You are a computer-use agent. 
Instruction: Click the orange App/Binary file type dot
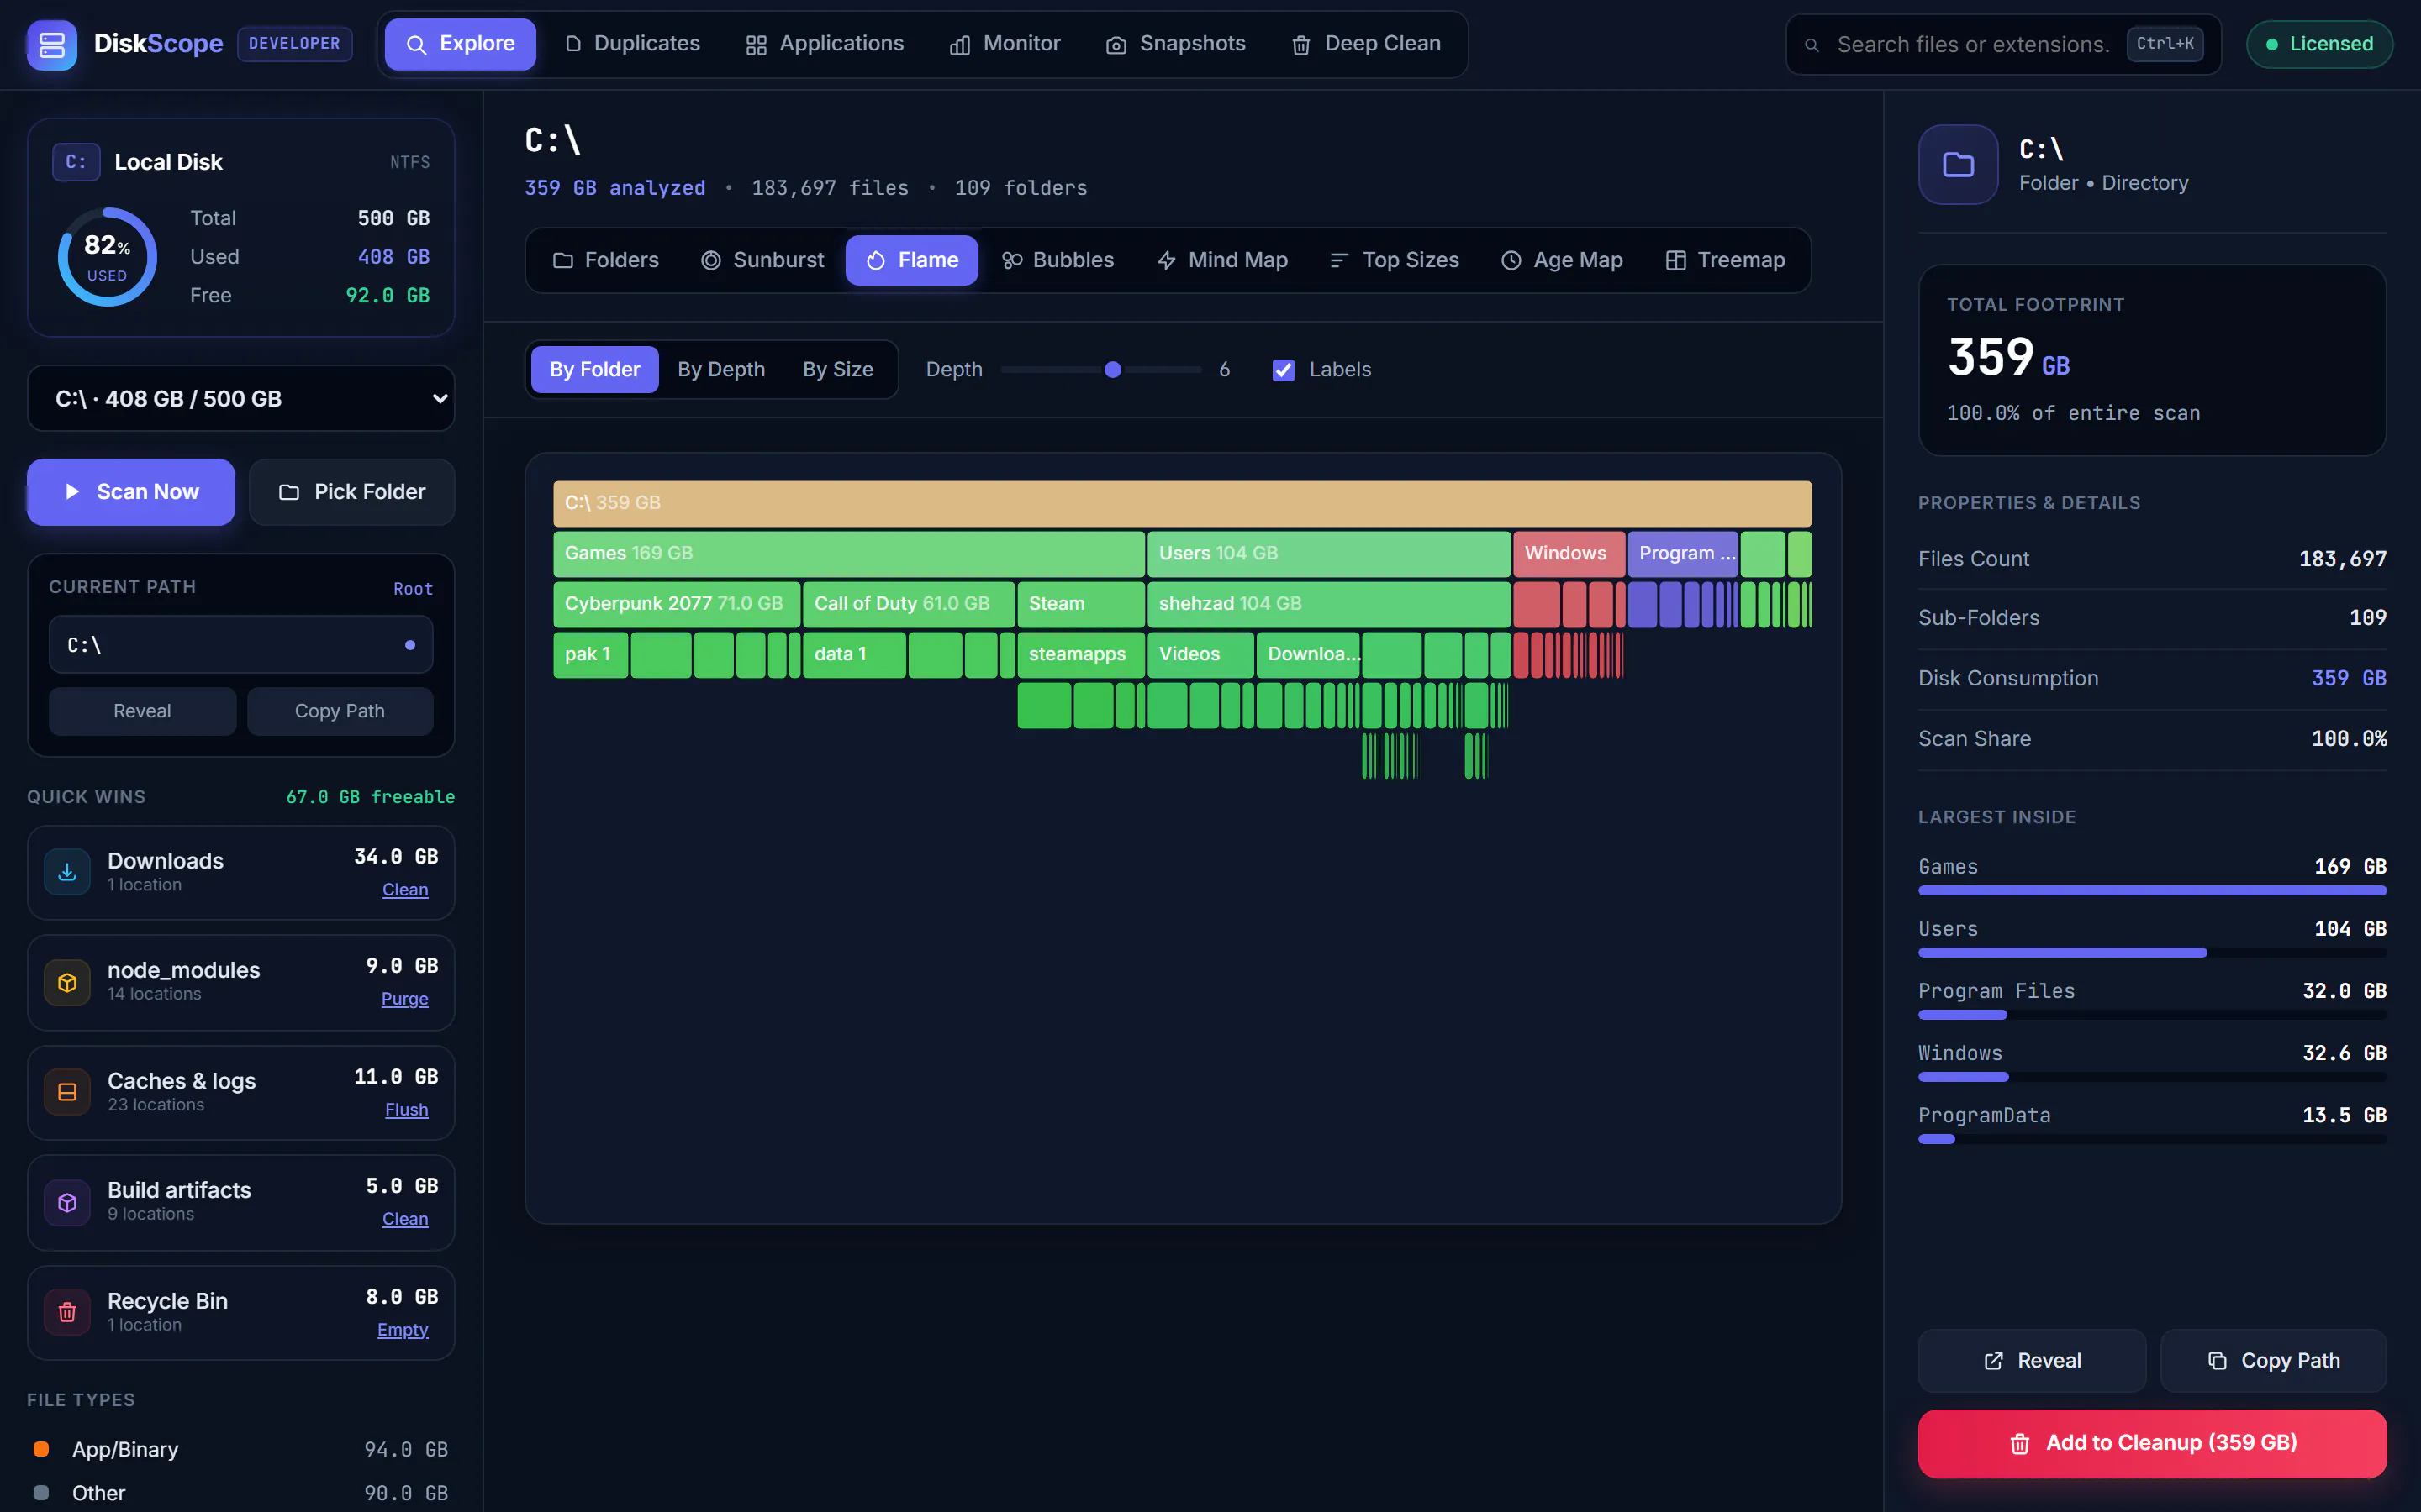[x=41, y=1449]
